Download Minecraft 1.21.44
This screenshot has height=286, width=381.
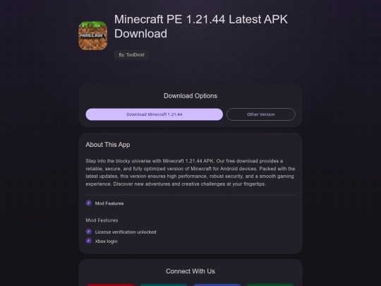pyautogui.click(x=155, y=114)
